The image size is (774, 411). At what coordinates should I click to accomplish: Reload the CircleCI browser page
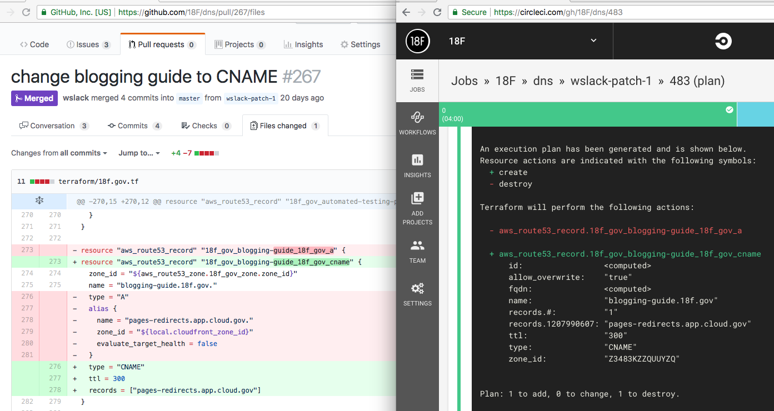point(437,12)
